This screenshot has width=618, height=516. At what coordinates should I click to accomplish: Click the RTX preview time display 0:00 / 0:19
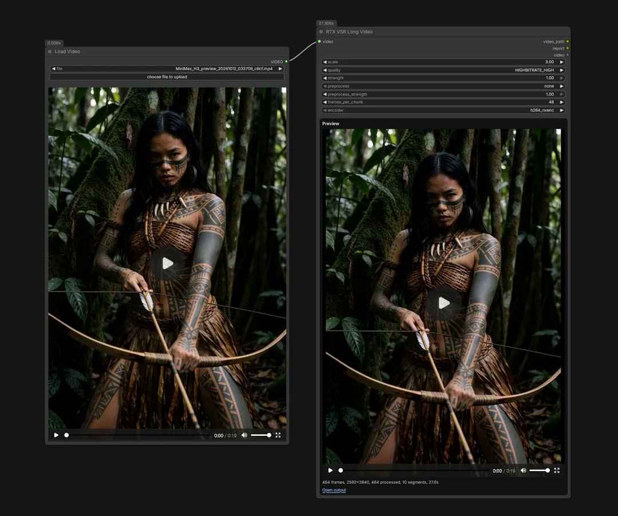504,471
